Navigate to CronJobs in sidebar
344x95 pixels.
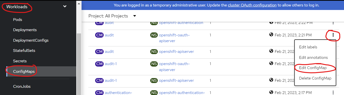(22, 87)
